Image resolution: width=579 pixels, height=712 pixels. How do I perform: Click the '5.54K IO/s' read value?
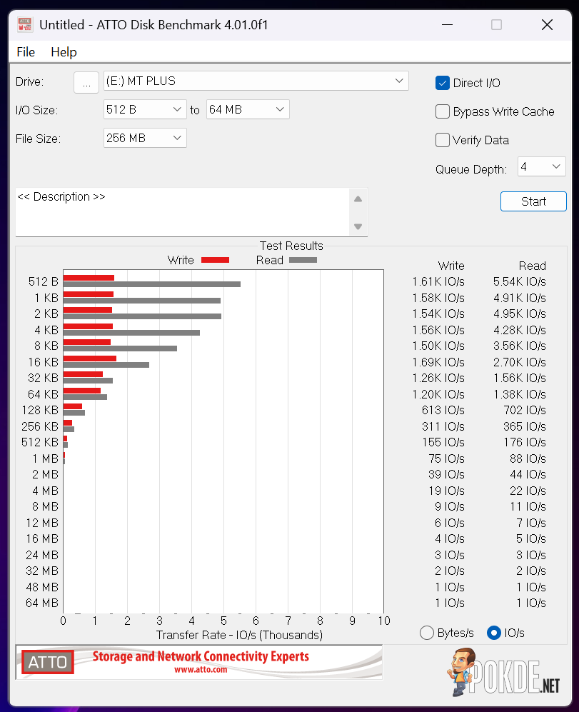pos(520,281)
